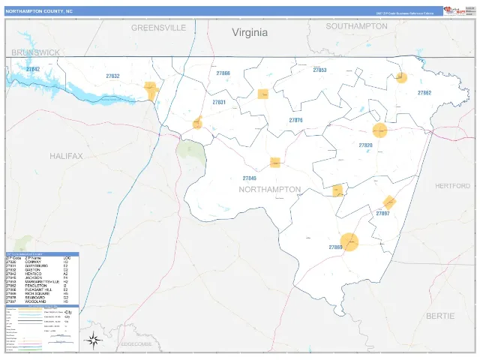The width and height of the screenshot is (480, 360).
Task: Select the HENRICO row in ZIP index
Action: (42, 274)
